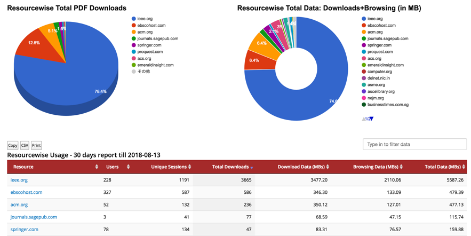Click Total Downloads value 3665 for ieee.org
This screenshot has height=236, width=471.
(245, 180)
